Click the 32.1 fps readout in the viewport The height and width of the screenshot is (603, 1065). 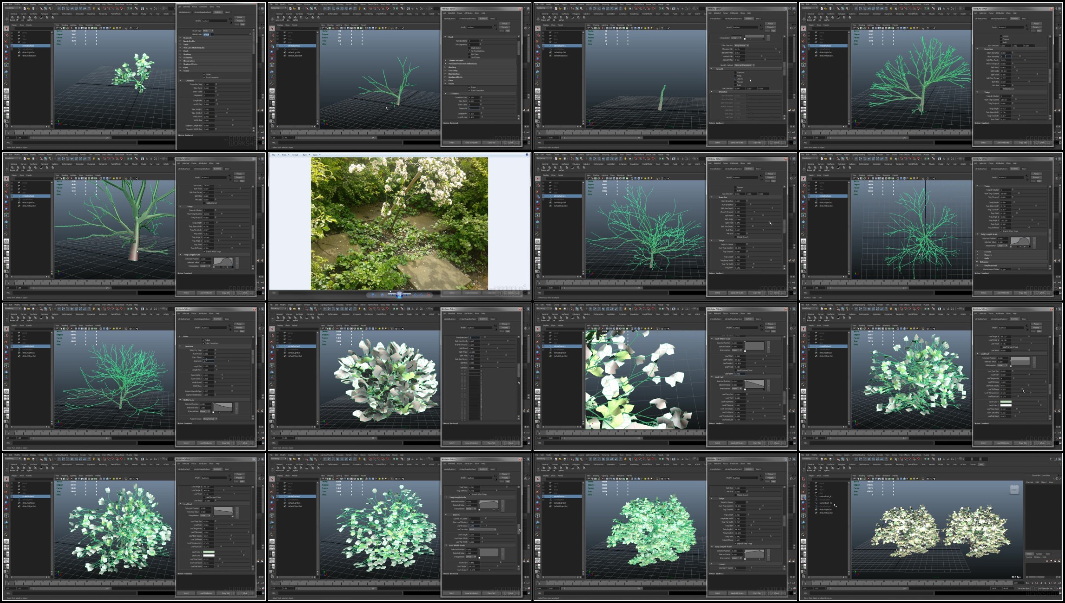pyautogui.click(x=1016, y=577)
